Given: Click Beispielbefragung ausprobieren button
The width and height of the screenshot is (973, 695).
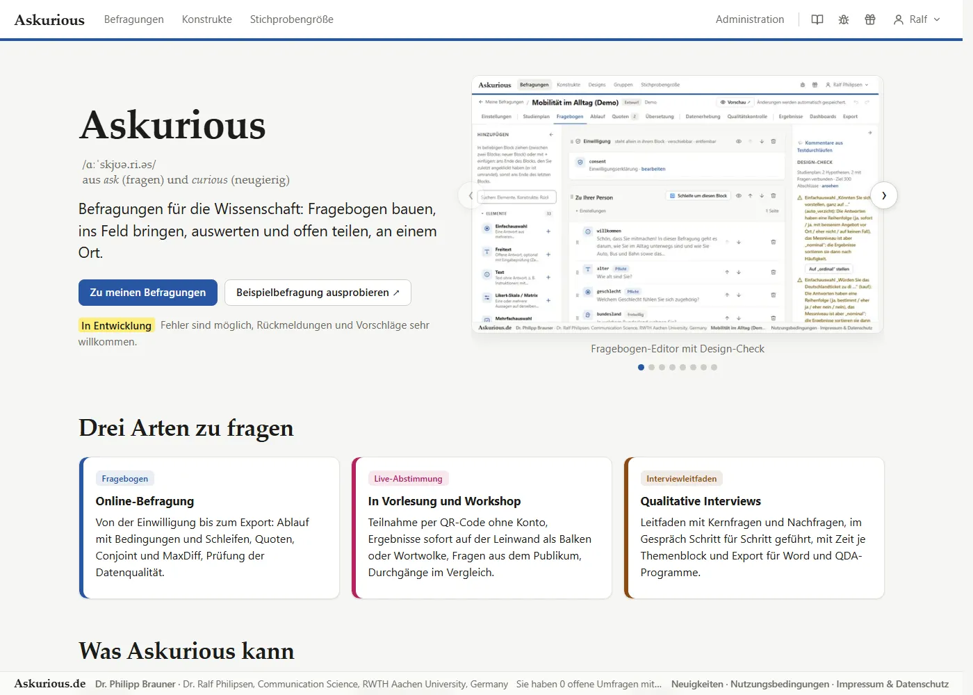Looking at the screenshot, I should click(318, 293).
